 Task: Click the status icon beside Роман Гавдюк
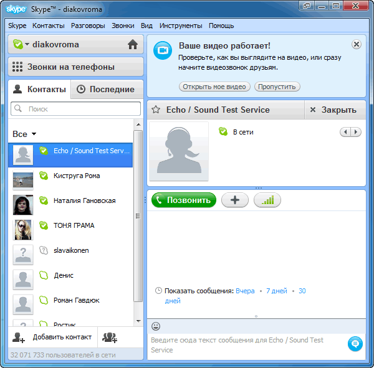tap(44, 300)
